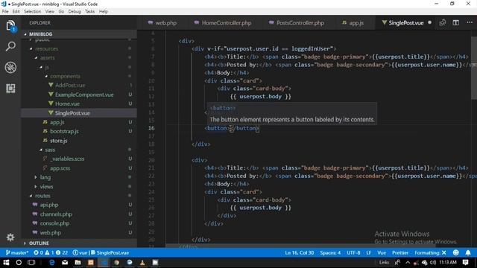Change indentation via Spaces: 4
This screenshot has width=477, height=268.
click(330, 253)
